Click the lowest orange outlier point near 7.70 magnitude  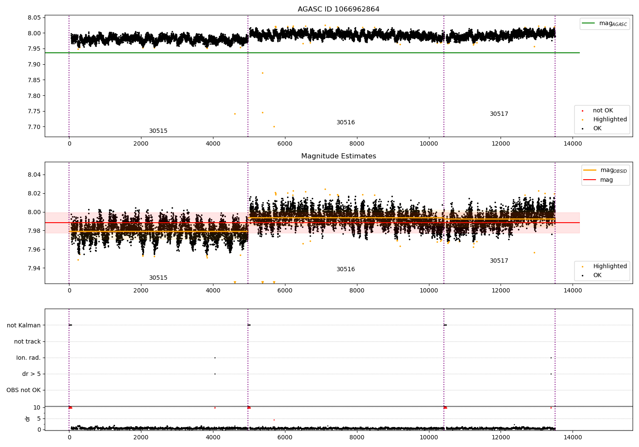click(274, 126)
